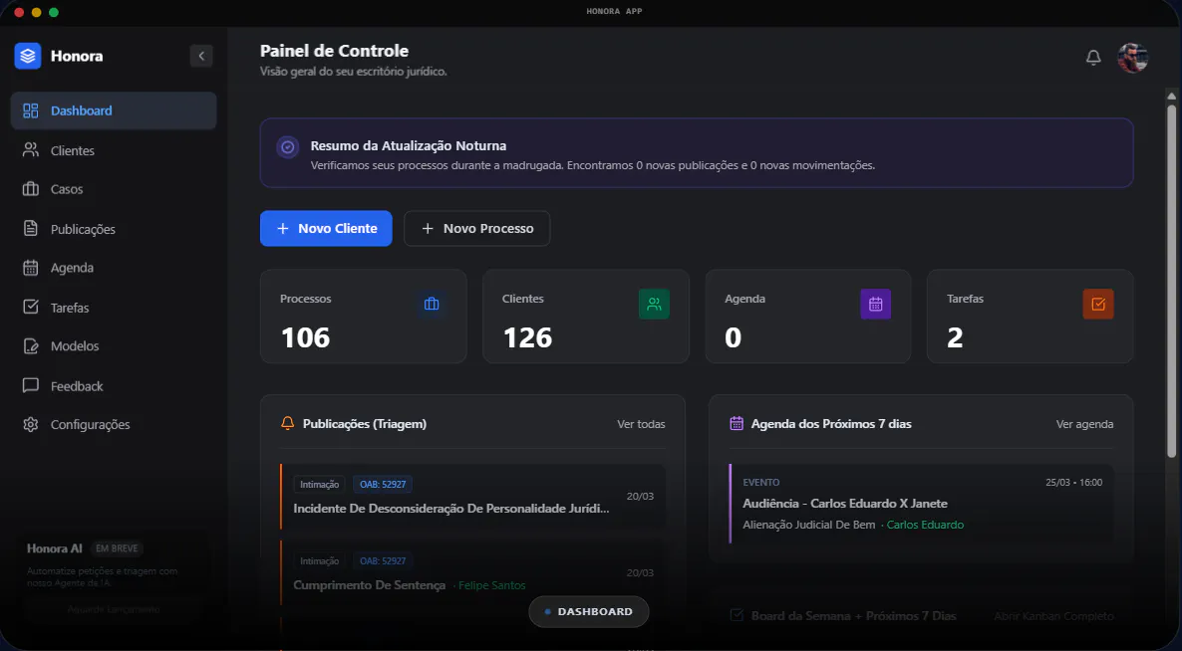Click Board da Semana + Próximos 7 Dias heading

click(854, 615)
